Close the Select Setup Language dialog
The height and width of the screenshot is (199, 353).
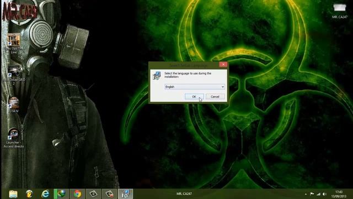(x=223, y=65)
